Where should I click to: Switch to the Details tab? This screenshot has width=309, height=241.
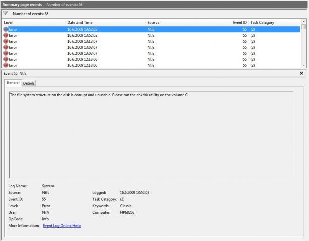[x=29, y=83]
